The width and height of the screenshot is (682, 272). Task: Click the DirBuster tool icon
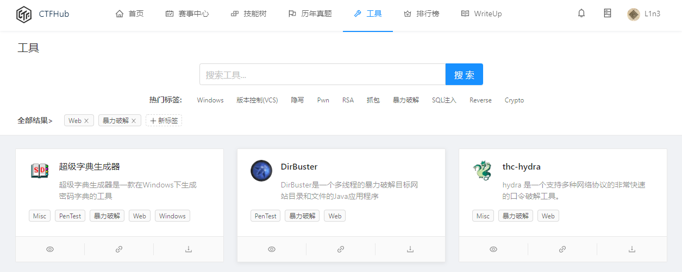pyautogui.click(x=261, y=171)
